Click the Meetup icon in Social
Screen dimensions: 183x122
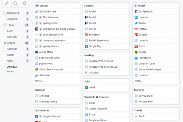pyautogui.click(x=136, y=29)
